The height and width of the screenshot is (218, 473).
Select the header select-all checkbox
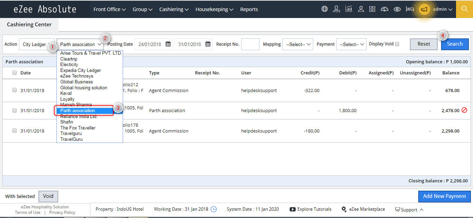tap(14, 73)
